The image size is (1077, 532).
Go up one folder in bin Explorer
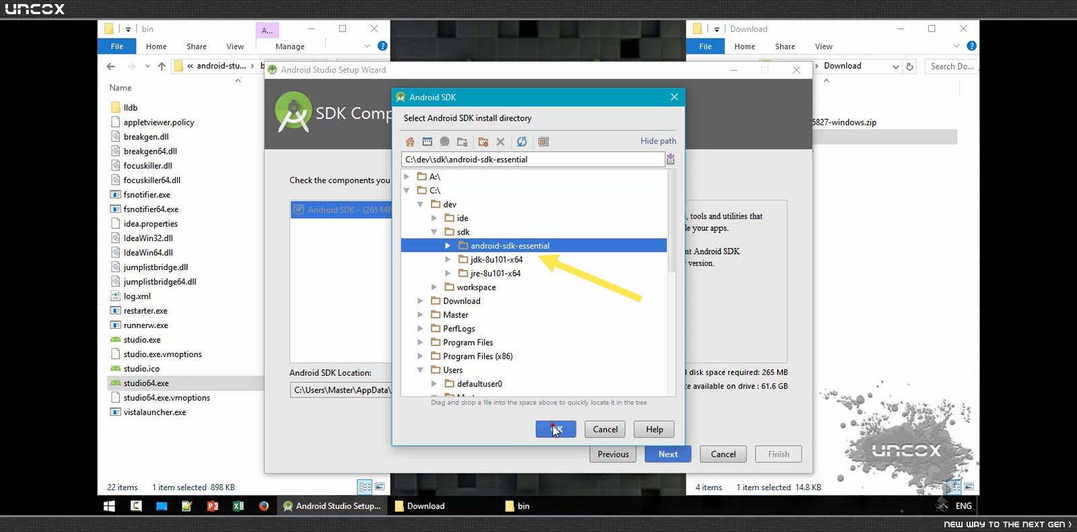coord(162,66)
